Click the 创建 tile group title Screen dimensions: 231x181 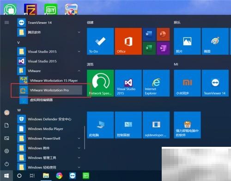90,23
